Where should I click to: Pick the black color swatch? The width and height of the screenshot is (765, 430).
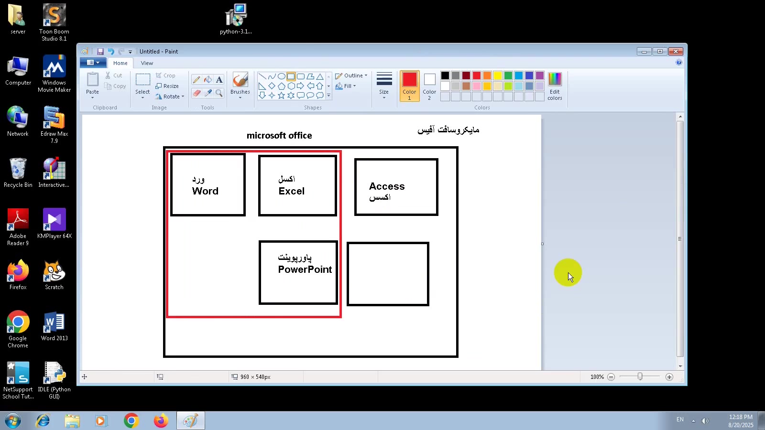tap(445, 75)
